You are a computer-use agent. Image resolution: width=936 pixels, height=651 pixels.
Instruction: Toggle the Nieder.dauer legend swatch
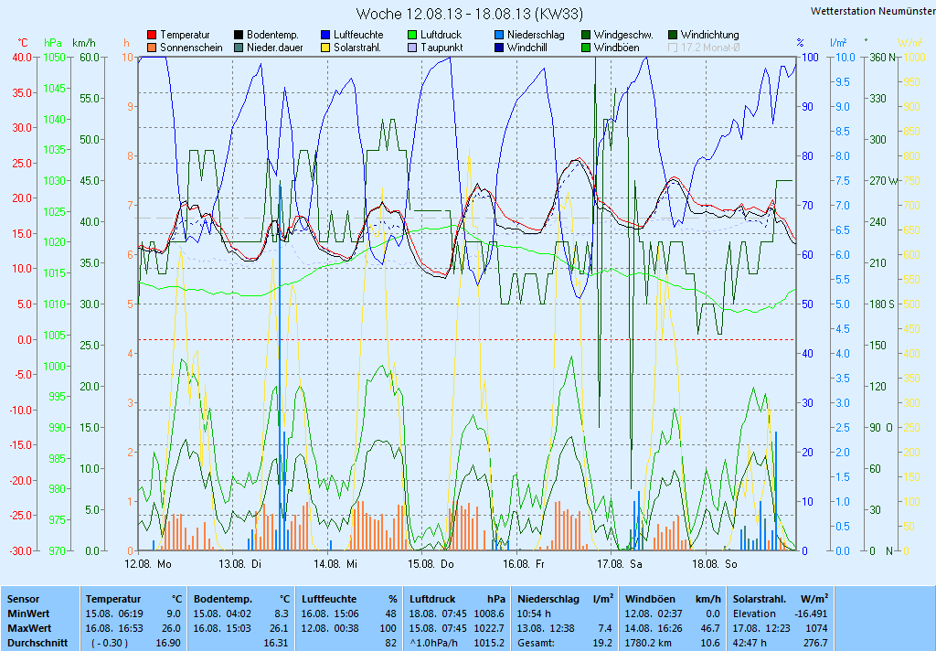(239, 48)
